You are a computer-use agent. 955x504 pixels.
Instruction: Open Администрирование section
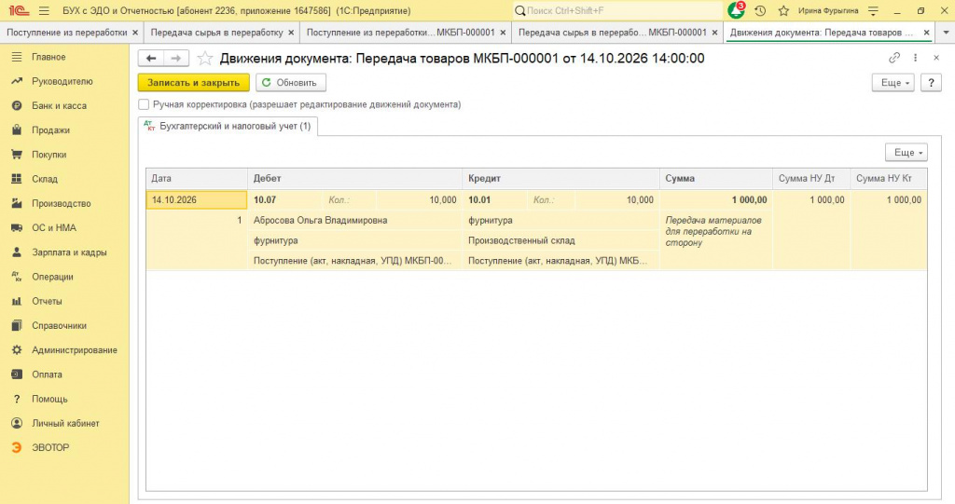[x=75, y=350]
